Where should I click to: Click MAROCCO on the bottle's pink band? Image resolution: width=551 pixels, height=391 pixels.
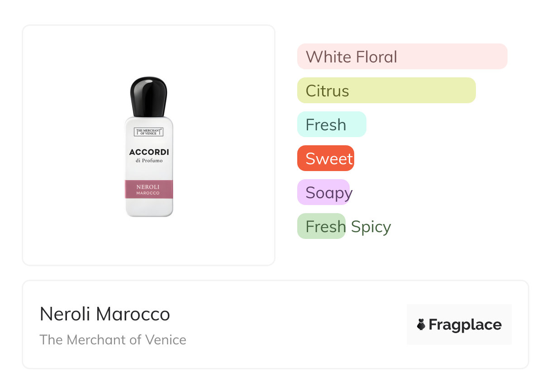coord(148,193)
